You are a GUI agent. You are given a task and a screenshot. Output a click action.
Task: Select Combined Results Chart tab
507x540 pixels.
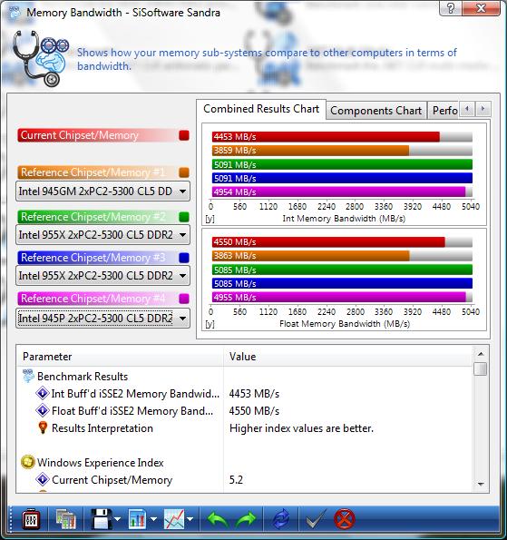[261, 109]
